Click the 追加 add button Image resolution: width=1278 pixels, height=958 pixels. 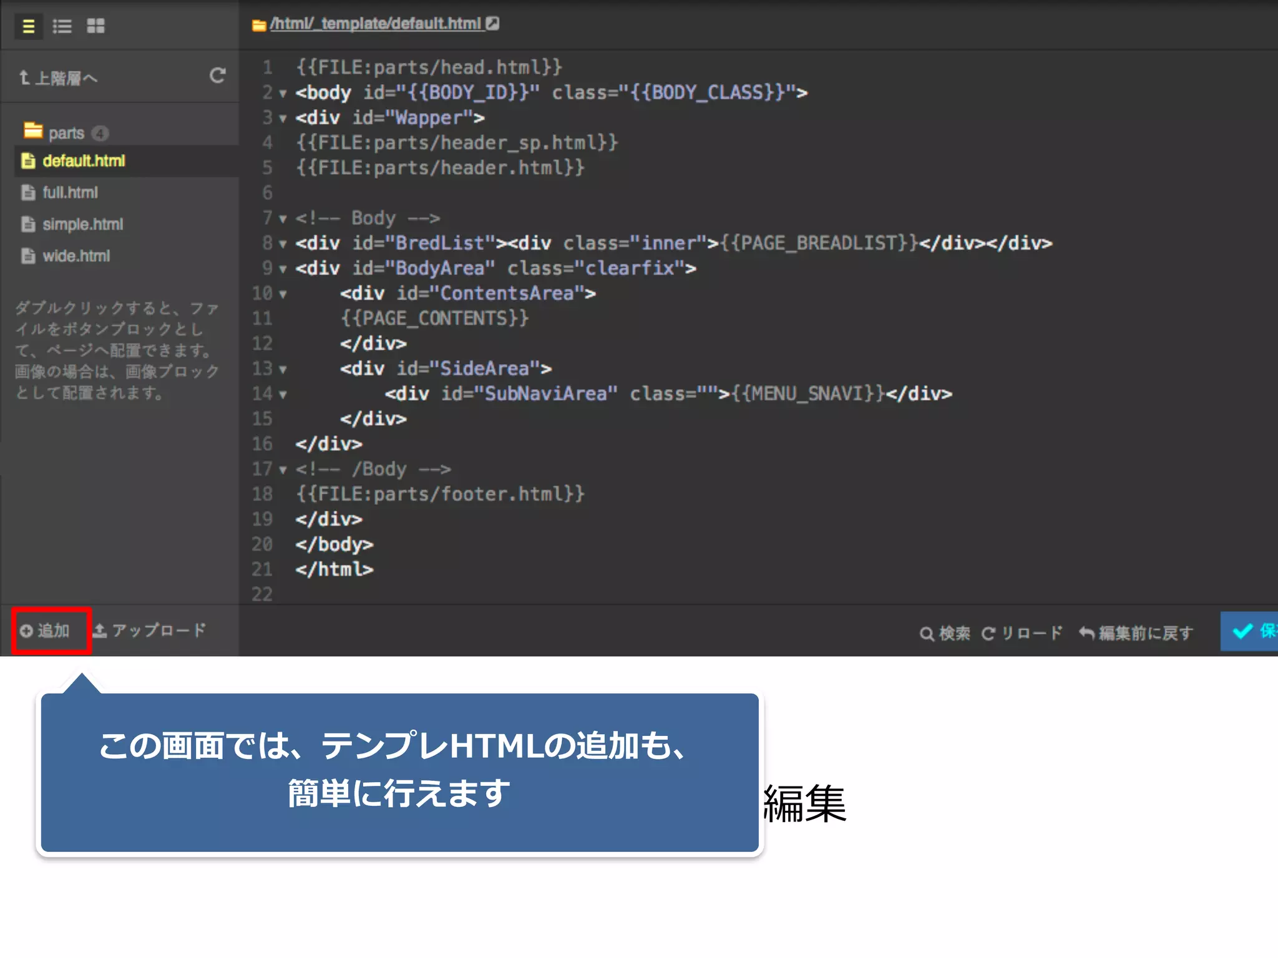point(45,631)
